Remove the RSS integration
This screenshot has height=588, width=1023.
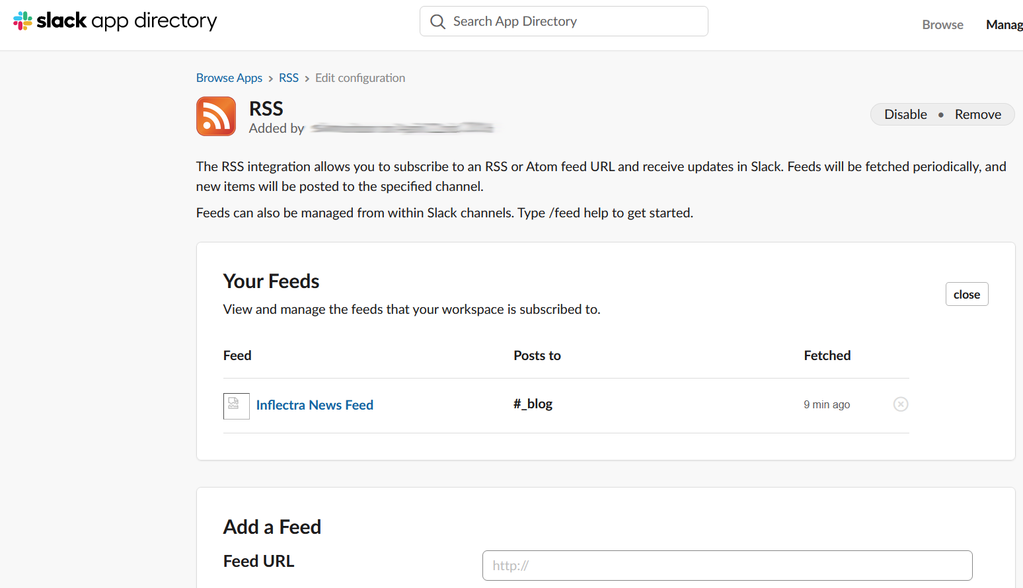[x=977, y=114]
